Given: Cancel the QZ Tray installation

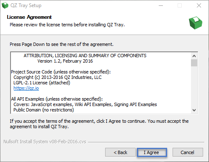Looking at the screenshot, I should [x=188, y=152].
